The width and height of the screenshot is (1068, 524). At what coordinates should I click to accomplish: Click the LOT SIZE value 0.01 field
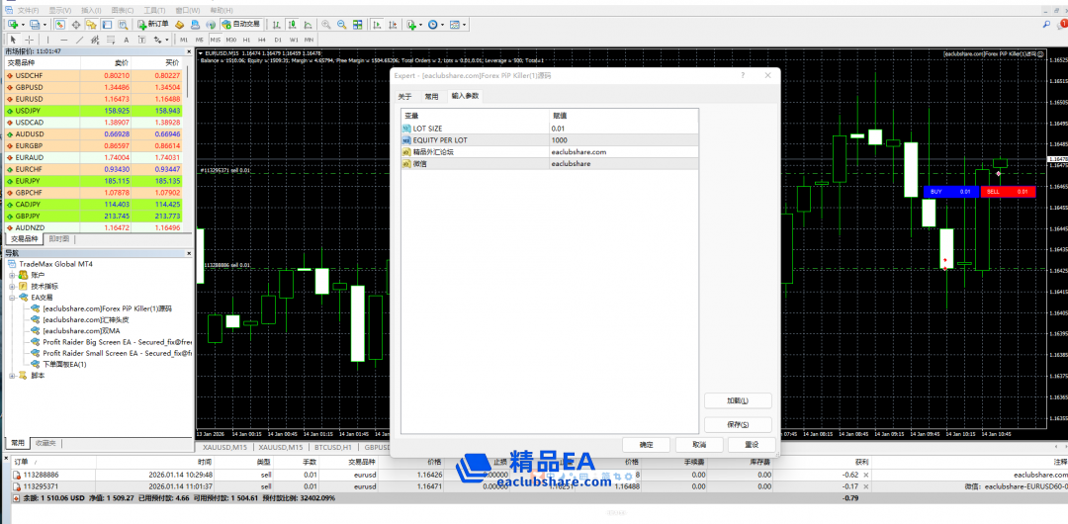623,129
